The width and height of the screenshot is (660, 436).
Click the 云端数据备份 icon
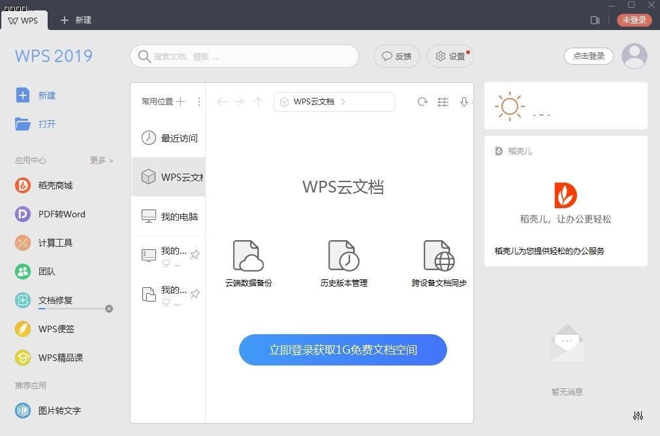pos(248,256)
